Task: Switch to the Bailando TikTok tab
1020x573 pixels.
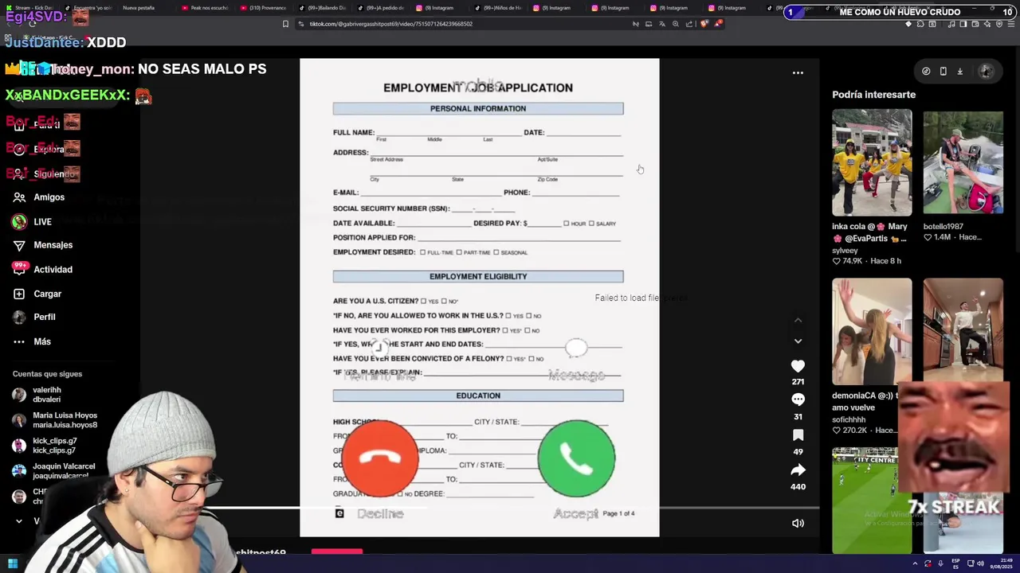Action: 324,8
